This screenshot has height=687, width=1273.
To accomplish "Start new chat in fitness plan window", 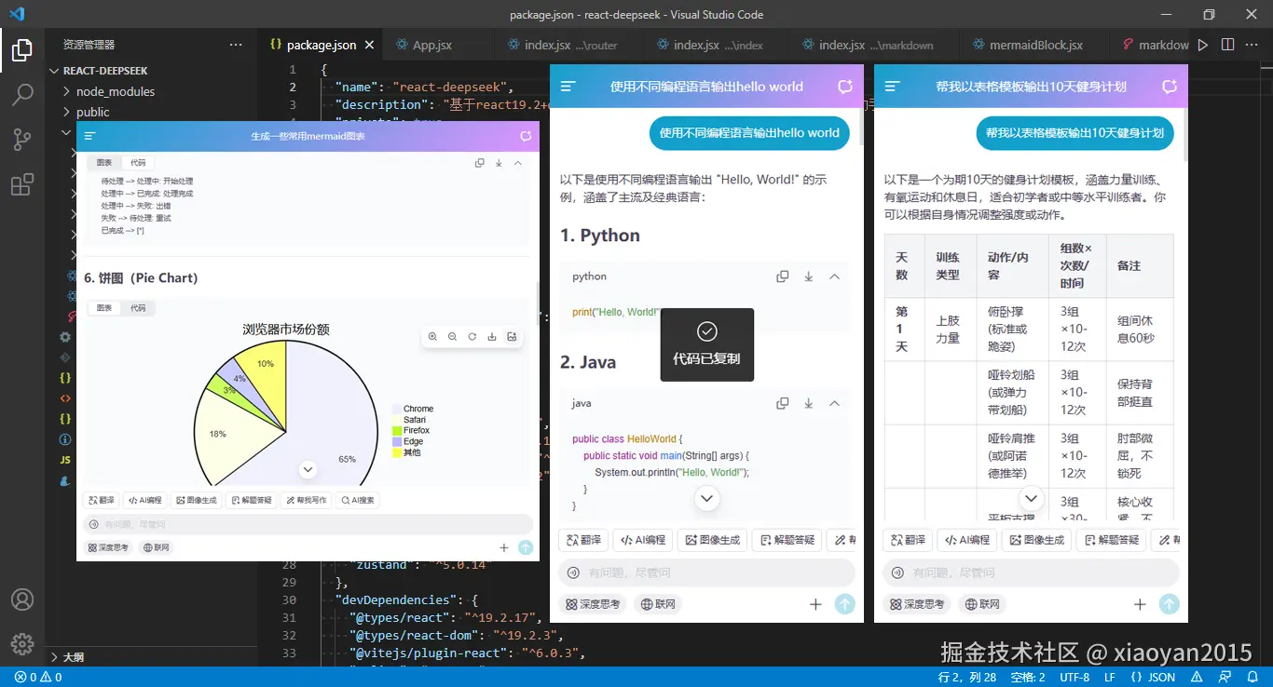I will (1170, 87).
